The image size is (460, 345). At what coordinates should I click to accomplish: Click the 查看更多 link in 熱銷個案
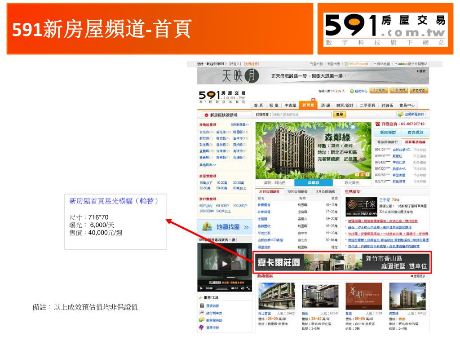point(418,276)
